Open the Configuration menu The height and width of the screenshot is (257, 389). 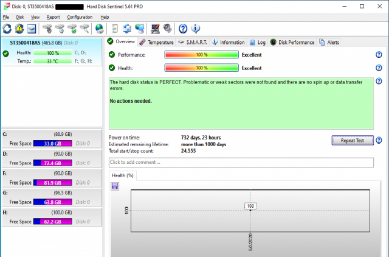pos(80,17)
